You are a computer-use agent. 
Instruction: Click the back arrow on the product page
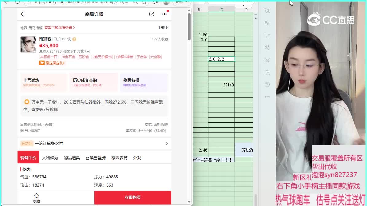click(x=23, y=14)
